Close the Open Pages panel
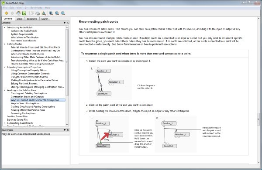This screenshot has width=262, height=170. (x=68, y=130)
